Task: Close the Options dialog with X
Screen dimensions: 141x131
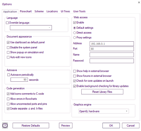Action: 139,2
